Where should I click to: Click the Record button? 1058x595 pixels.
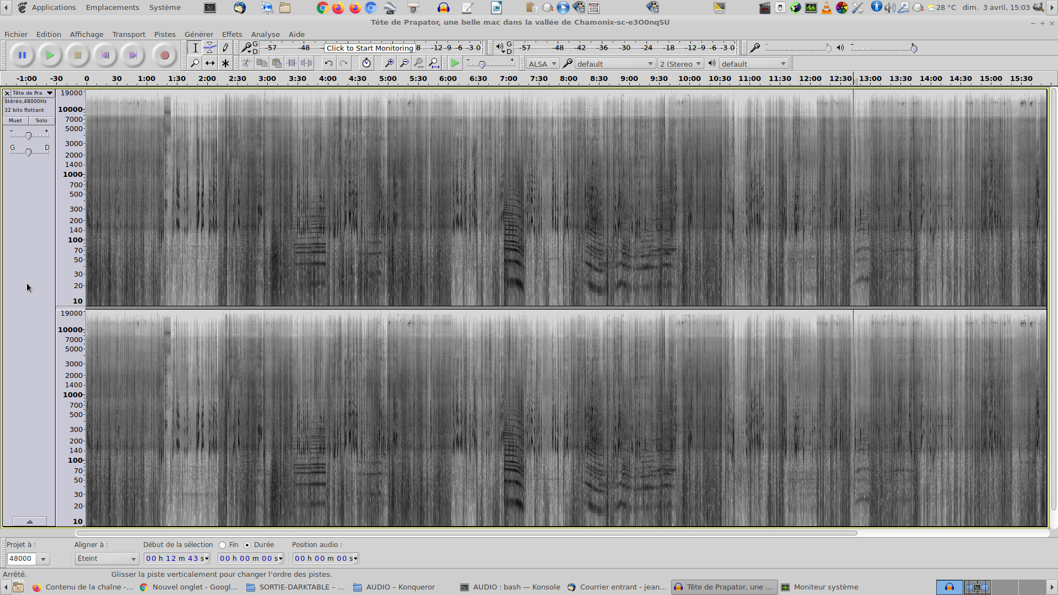point(164,55)
